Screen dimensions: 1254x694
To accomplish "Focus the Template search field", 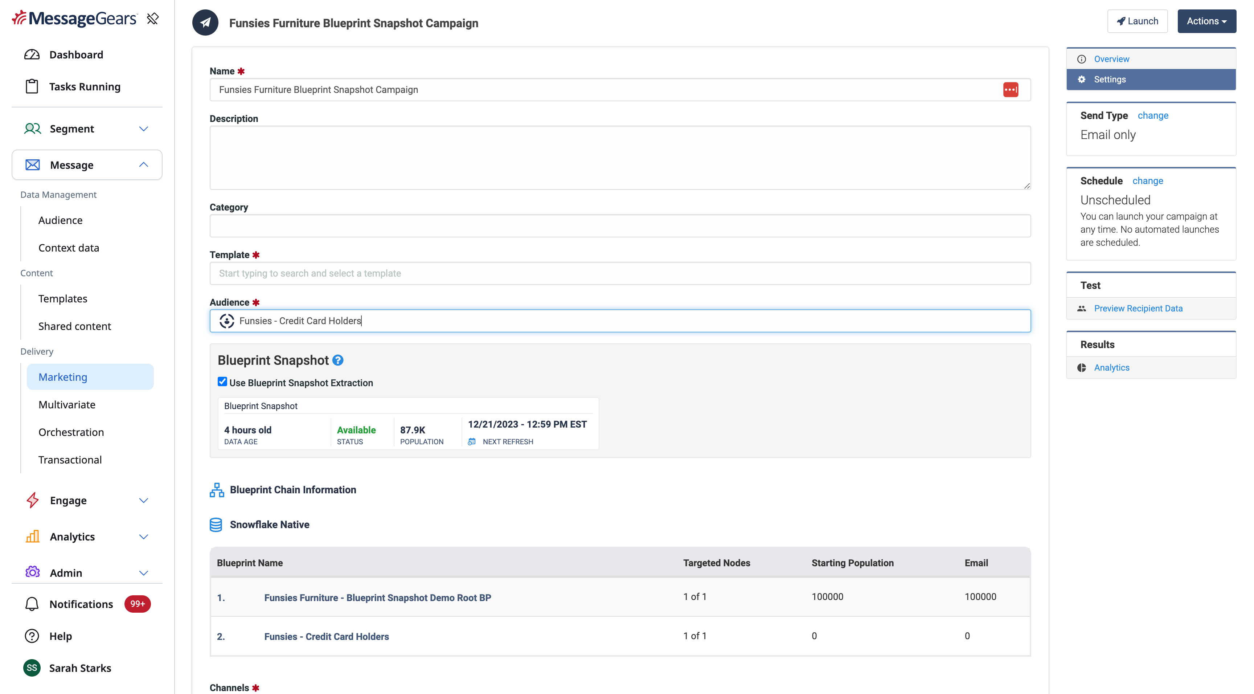I will [x=620, y=274].
